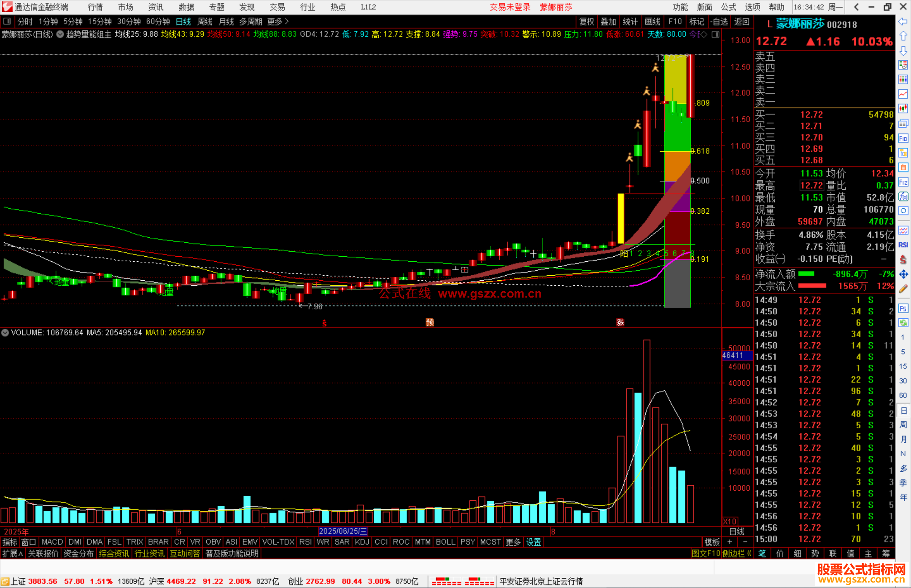911x588 pixels.
Task: Switch to 分时 chart tab
Action: pyautogui.click(x=25, y=21)
